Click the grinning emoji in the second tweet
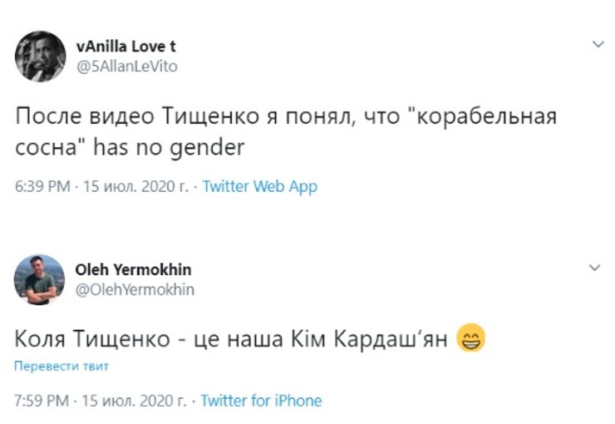 tap(471, 339)
